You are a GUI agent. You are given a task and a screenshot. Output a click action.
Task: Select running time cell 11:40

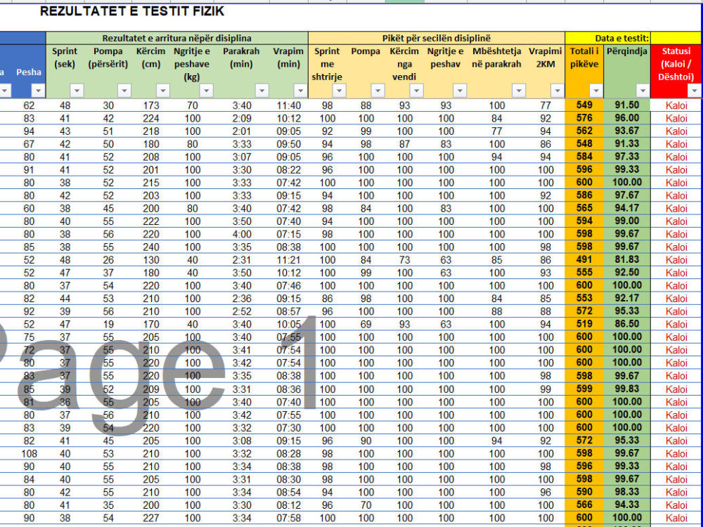288,105
